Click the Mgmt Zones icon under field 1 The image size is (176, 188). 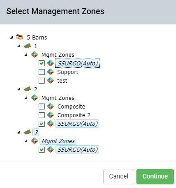(35, 54)
